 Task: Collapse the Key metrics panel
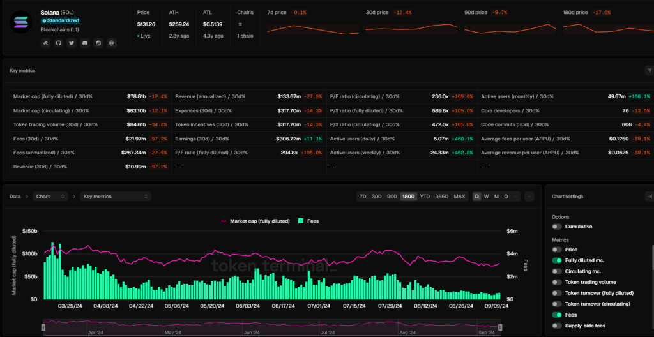650,70
